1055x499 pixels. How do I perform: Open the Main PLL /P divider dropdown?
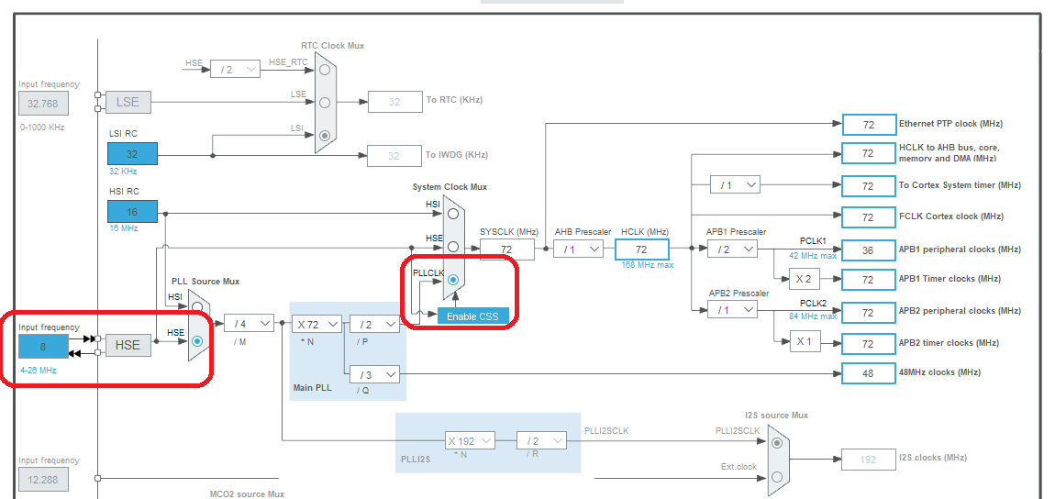point(374,324)
